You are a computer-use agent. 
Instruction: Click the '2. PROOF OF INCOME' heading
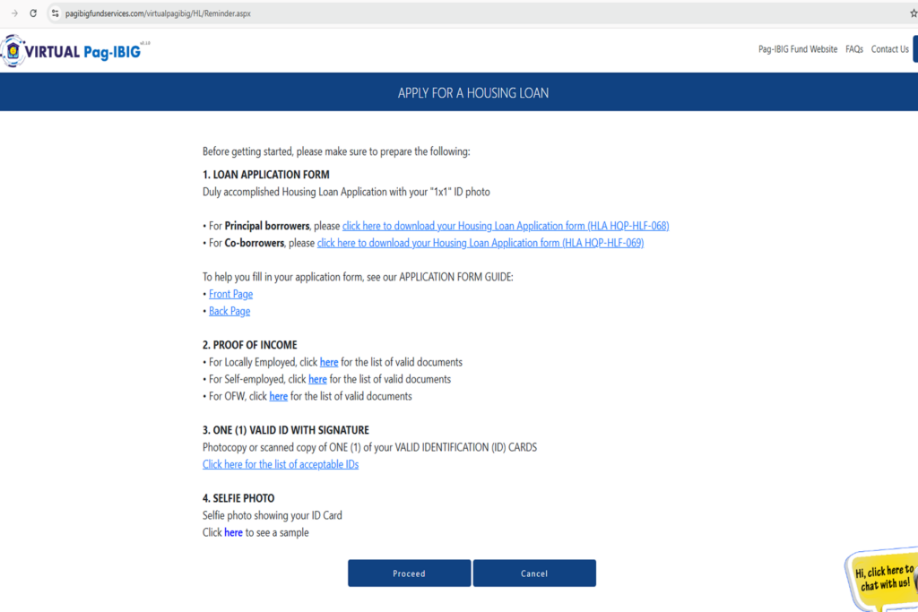tap(249, 345)
